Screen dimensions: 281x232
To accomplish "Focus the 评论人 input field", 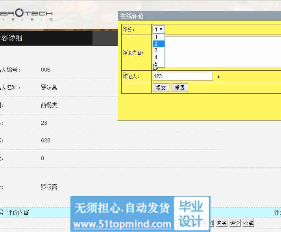I will (182, 76).
